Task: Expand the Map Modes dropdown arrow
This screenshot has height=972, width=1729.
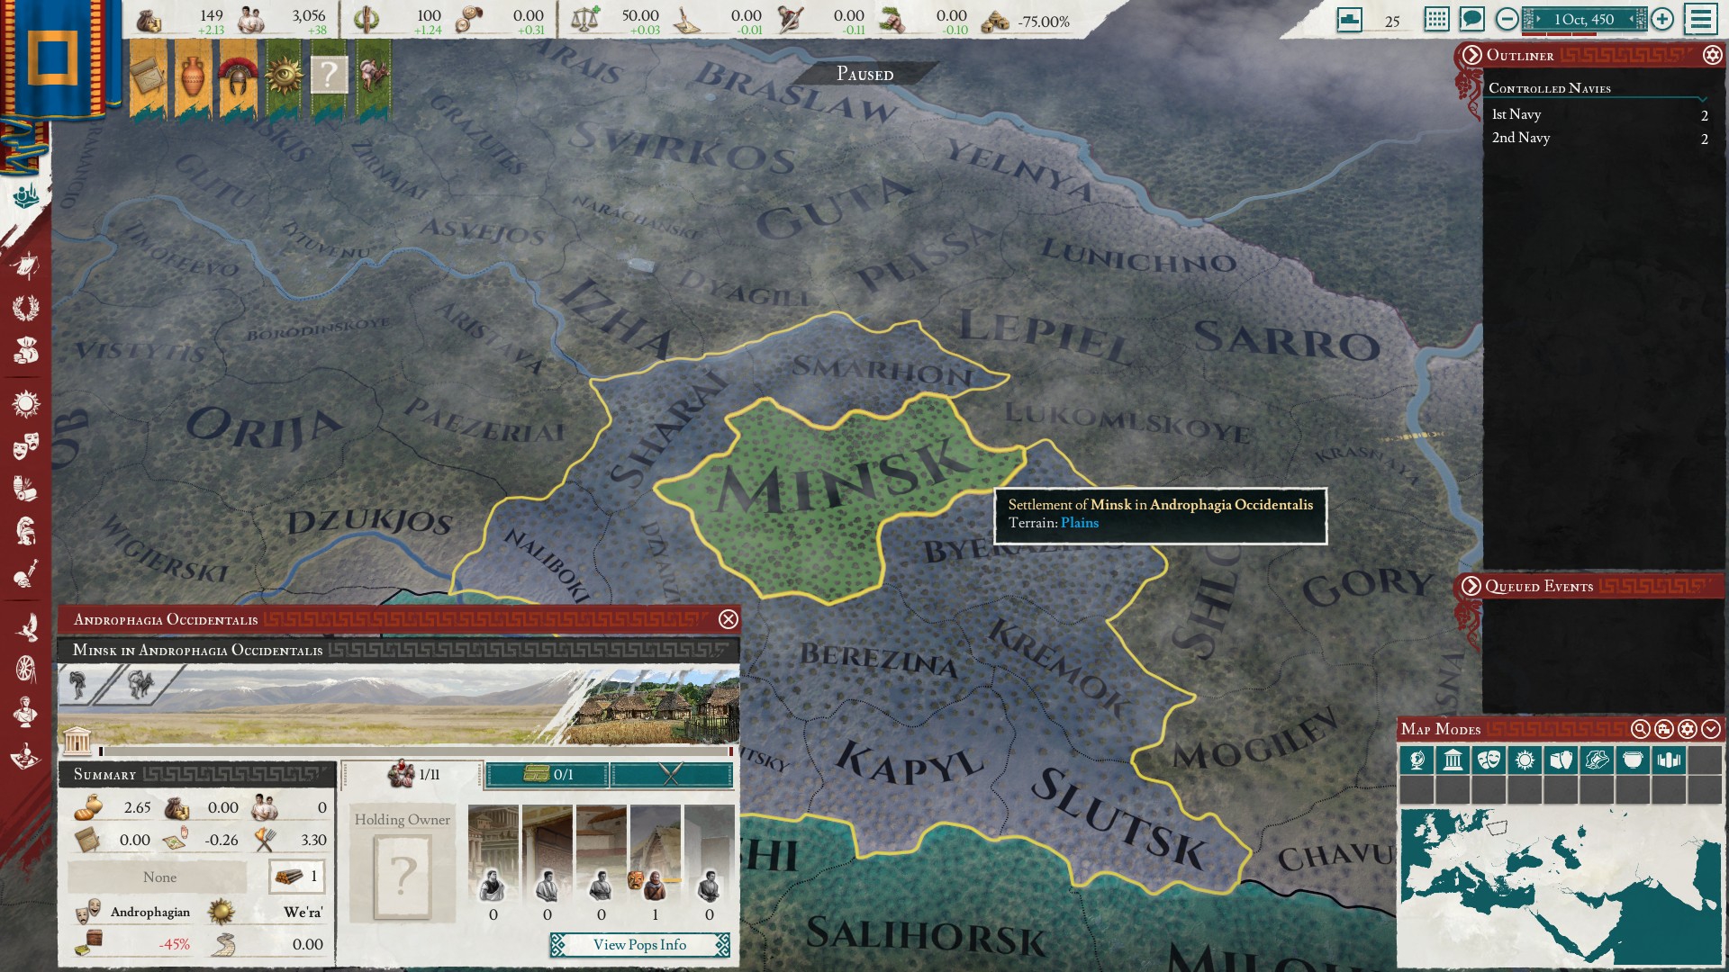Action: (1711, 729)
